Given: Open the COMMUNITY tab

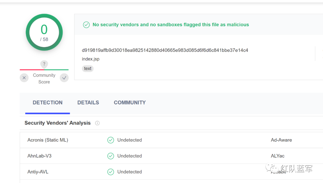Looking at the screenshot, I should 130,103.
